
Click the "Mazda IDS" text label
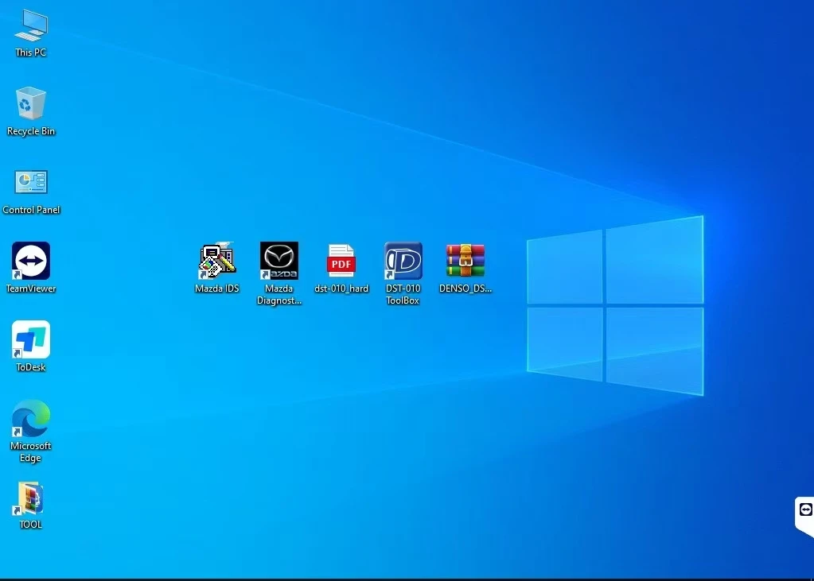[217, 289]
